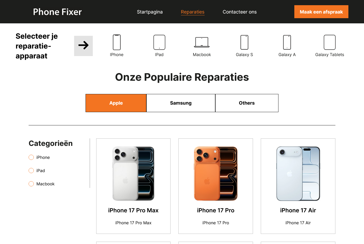This screenshot has height=244, width=364.
Task: Click the Phone Fixer logo
Action: 57,12
